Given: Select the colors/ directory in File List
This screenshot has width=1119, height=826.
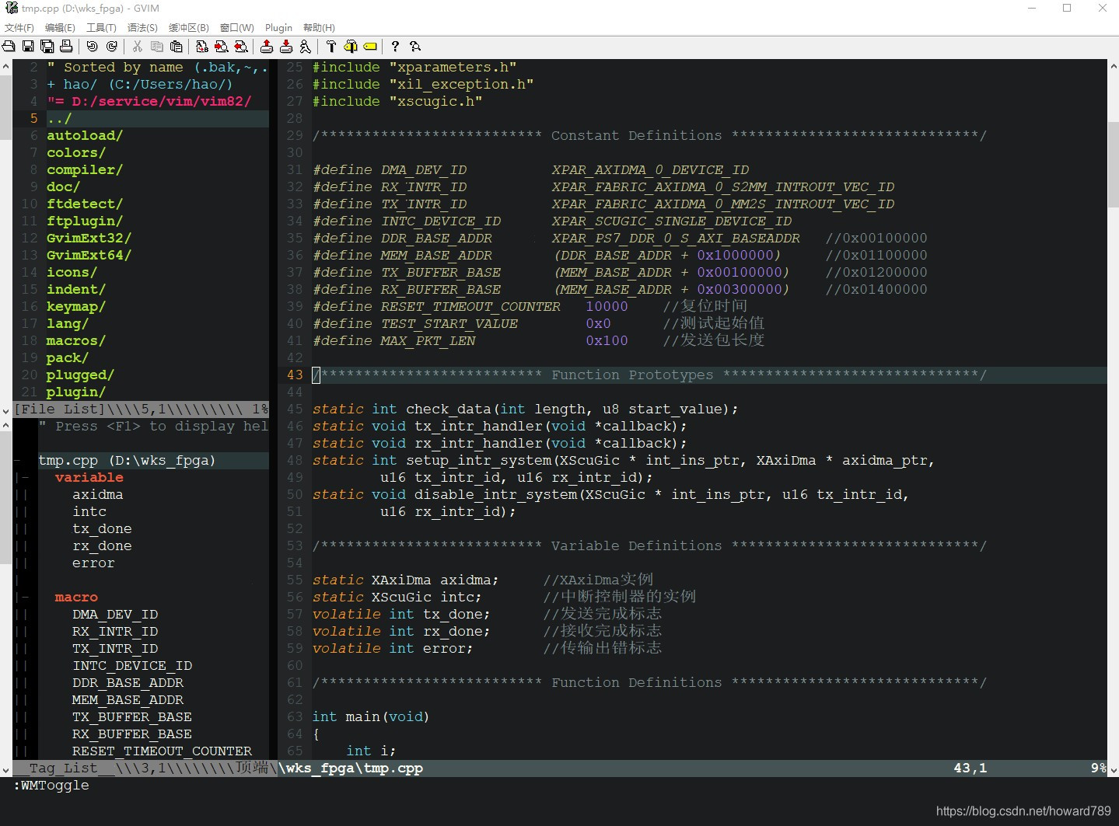Looking at the screenshot, I should tap(76, 153).
